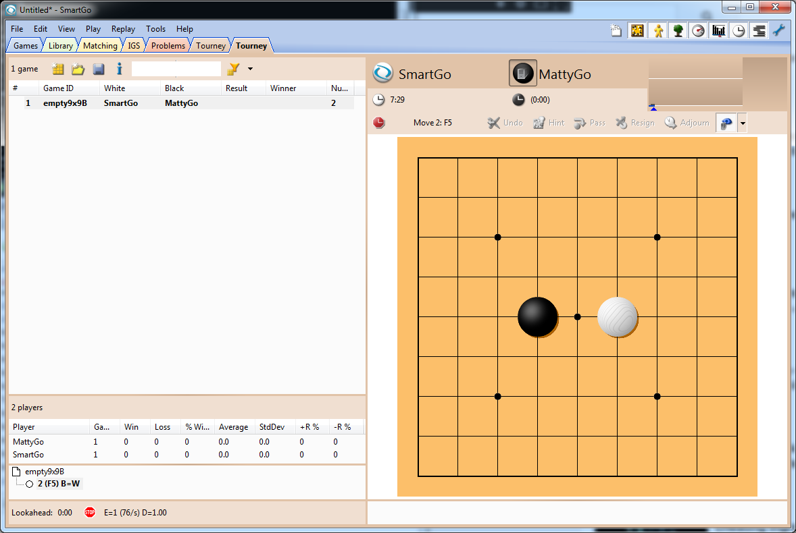Click the speedometer gauge icon
Image resolution: width=796 pixels, height=533 pixels.
click(x=699, y=31)
